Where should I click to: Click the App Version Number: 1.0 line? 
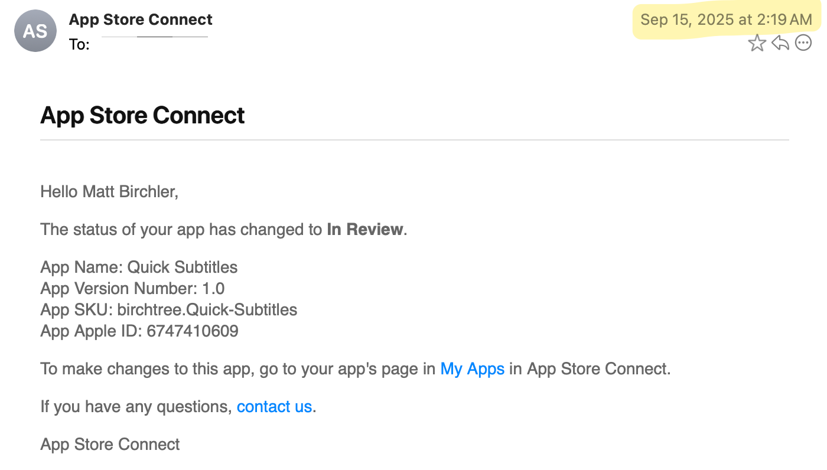(132, 289)
